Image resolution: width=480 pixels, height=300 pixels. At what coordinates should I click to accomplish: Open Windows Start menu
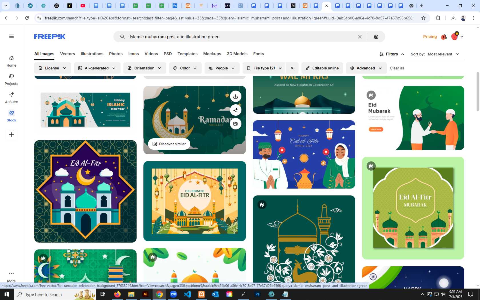(7, 294)
